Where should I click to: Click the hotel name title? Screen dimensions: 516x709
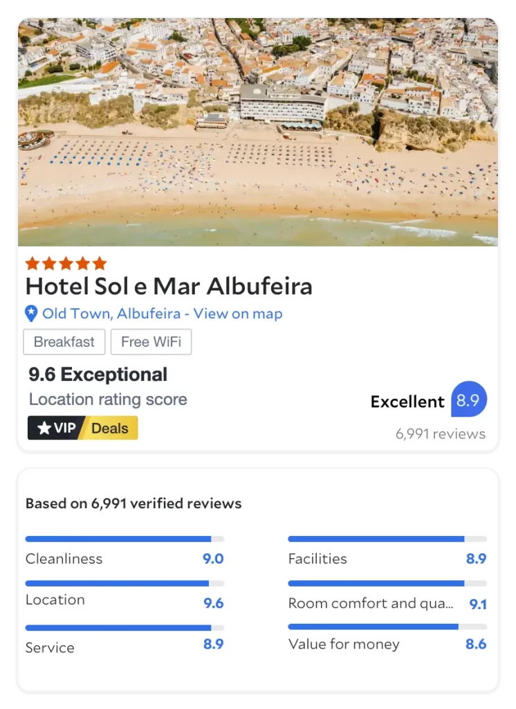pos(169,286)
